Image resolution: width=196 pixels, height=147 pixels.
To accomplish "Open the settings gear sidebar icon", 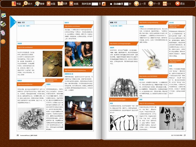I will coord(3,33).
